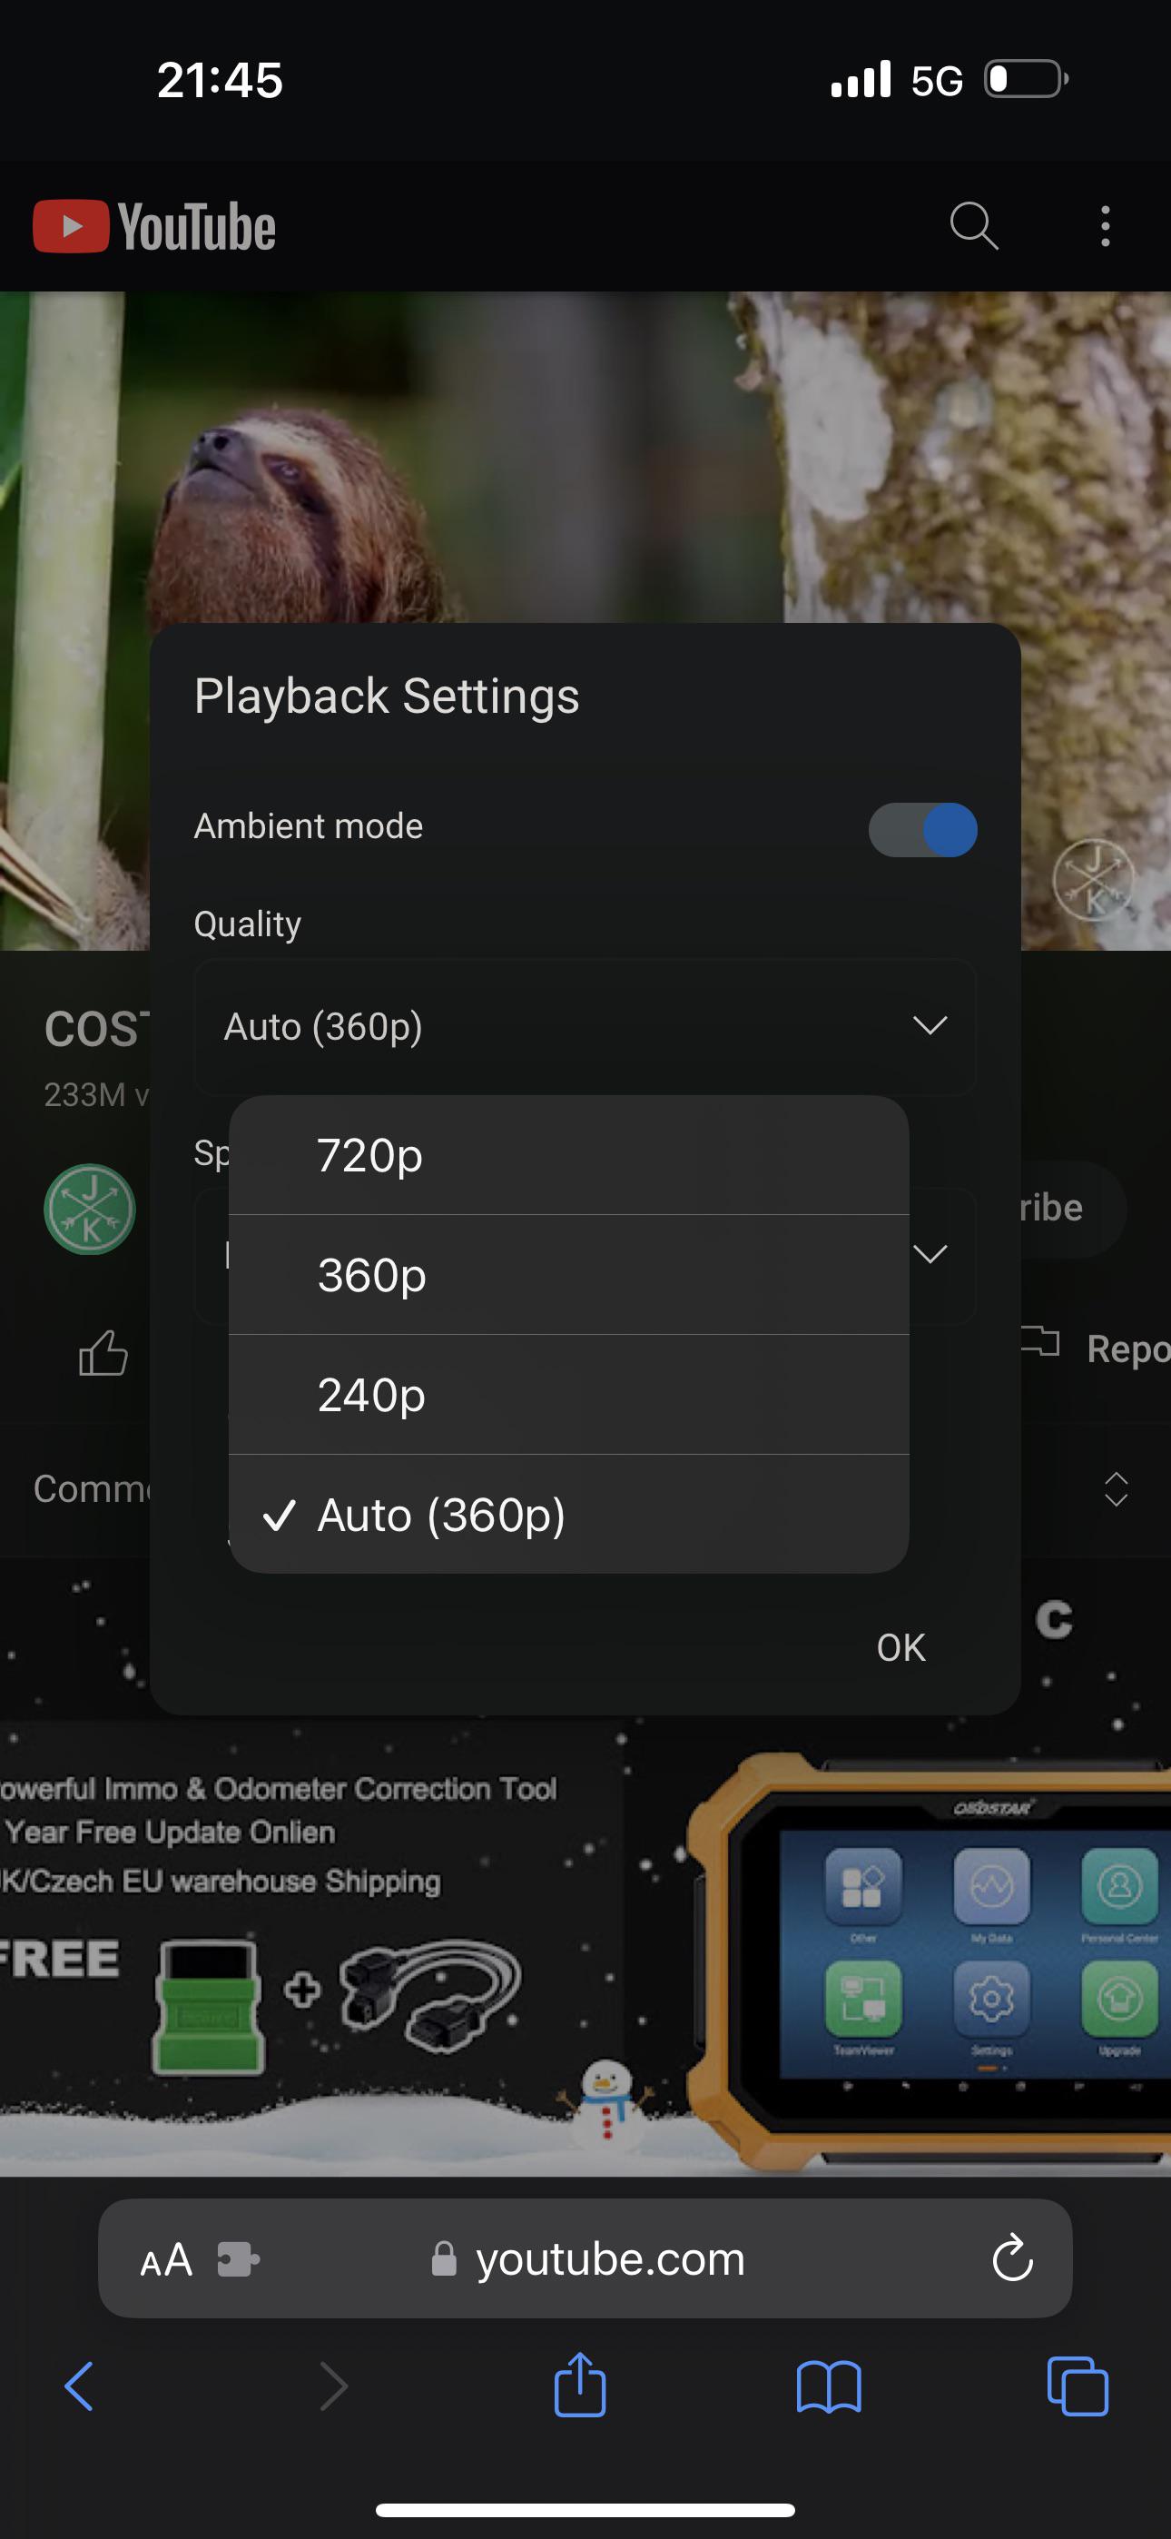Screen dimensions: 1171x2539
Task: Reload the page with refresh icon
Action: point(1011,2258)
